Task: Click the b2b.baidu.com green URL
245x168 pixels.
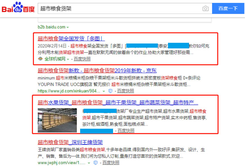Action: click(x=51, y=27)
